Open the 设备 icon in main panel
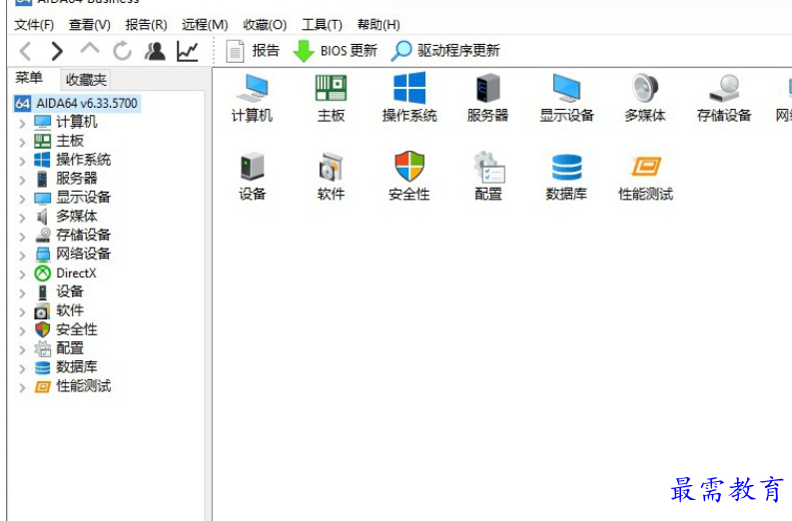This screenshot has height=521, width=792. [x=252, y=177]
